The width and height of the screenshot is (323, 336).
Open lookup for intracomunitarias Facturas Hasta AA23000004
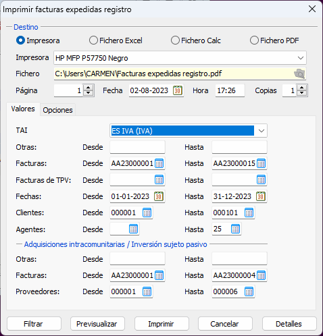262,275
